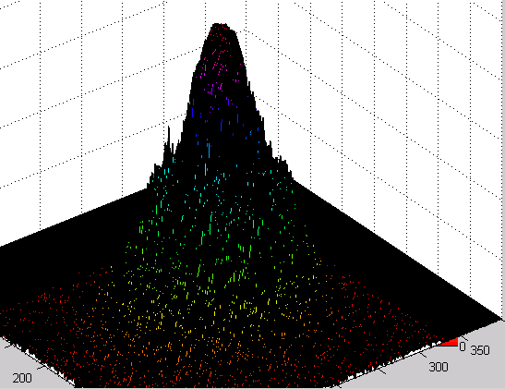Screen dimensions: 505x389
Task: Click the 300 axis tick label
Action: [x=439, y=367]
